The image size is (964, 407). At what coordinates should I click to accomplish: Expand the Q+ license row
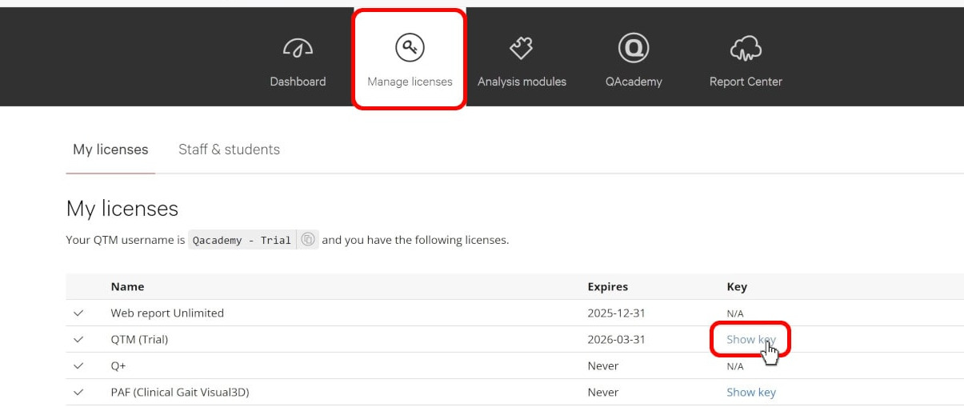[78, 366]
